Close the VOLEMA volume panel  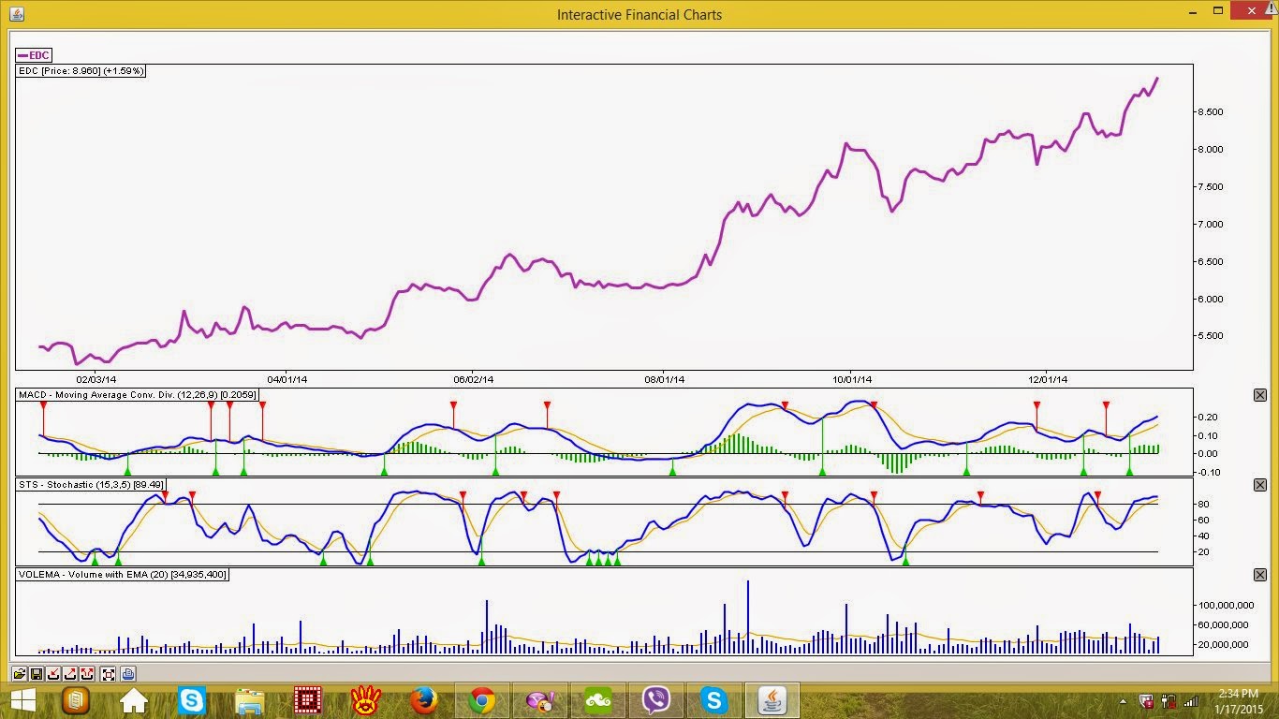coord(1259,575)
